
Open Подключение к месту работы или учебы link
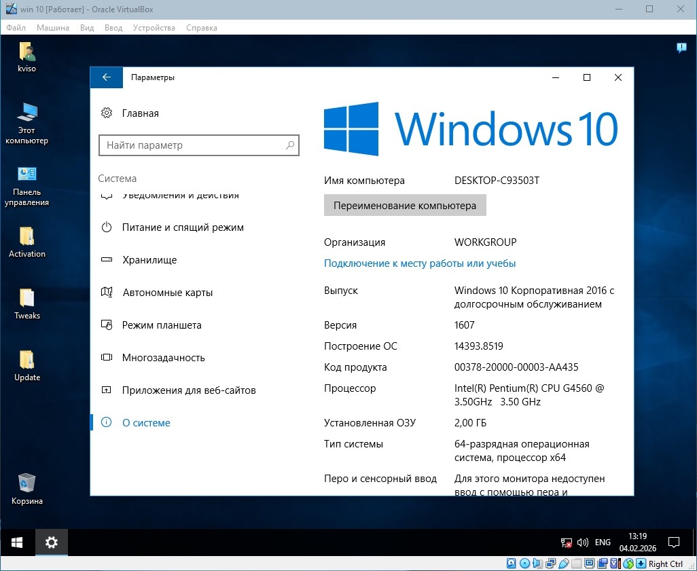[420, 263]
